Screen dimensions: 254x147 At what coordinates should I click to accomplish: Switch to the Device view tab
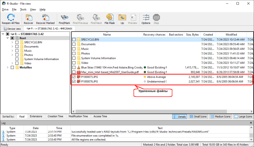(x=12, y=29)
